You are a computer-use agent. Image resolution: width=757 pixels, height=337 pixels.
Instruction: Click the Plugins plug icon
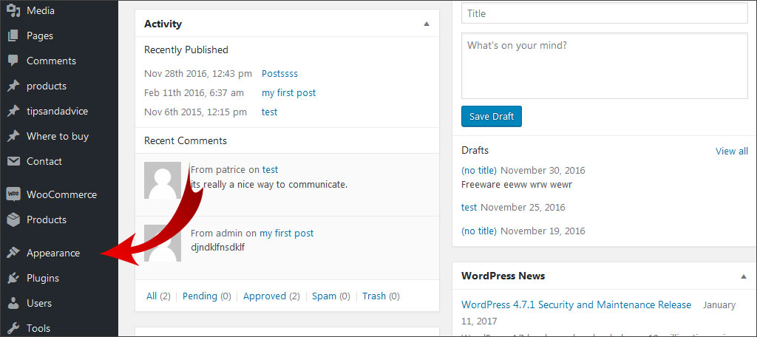pos(13,278)
